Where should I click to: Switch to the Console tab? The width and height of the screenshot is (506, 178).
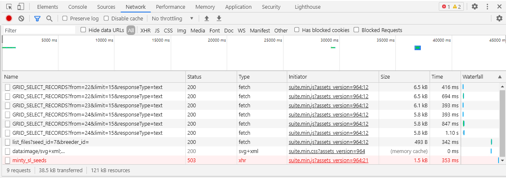[78, 7]
